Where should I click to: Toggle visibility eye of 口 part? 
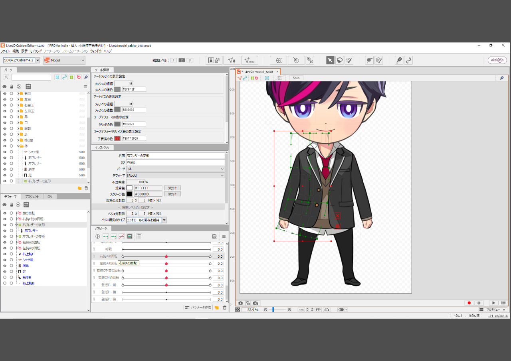pyautogui.click(x=5, y=122)
